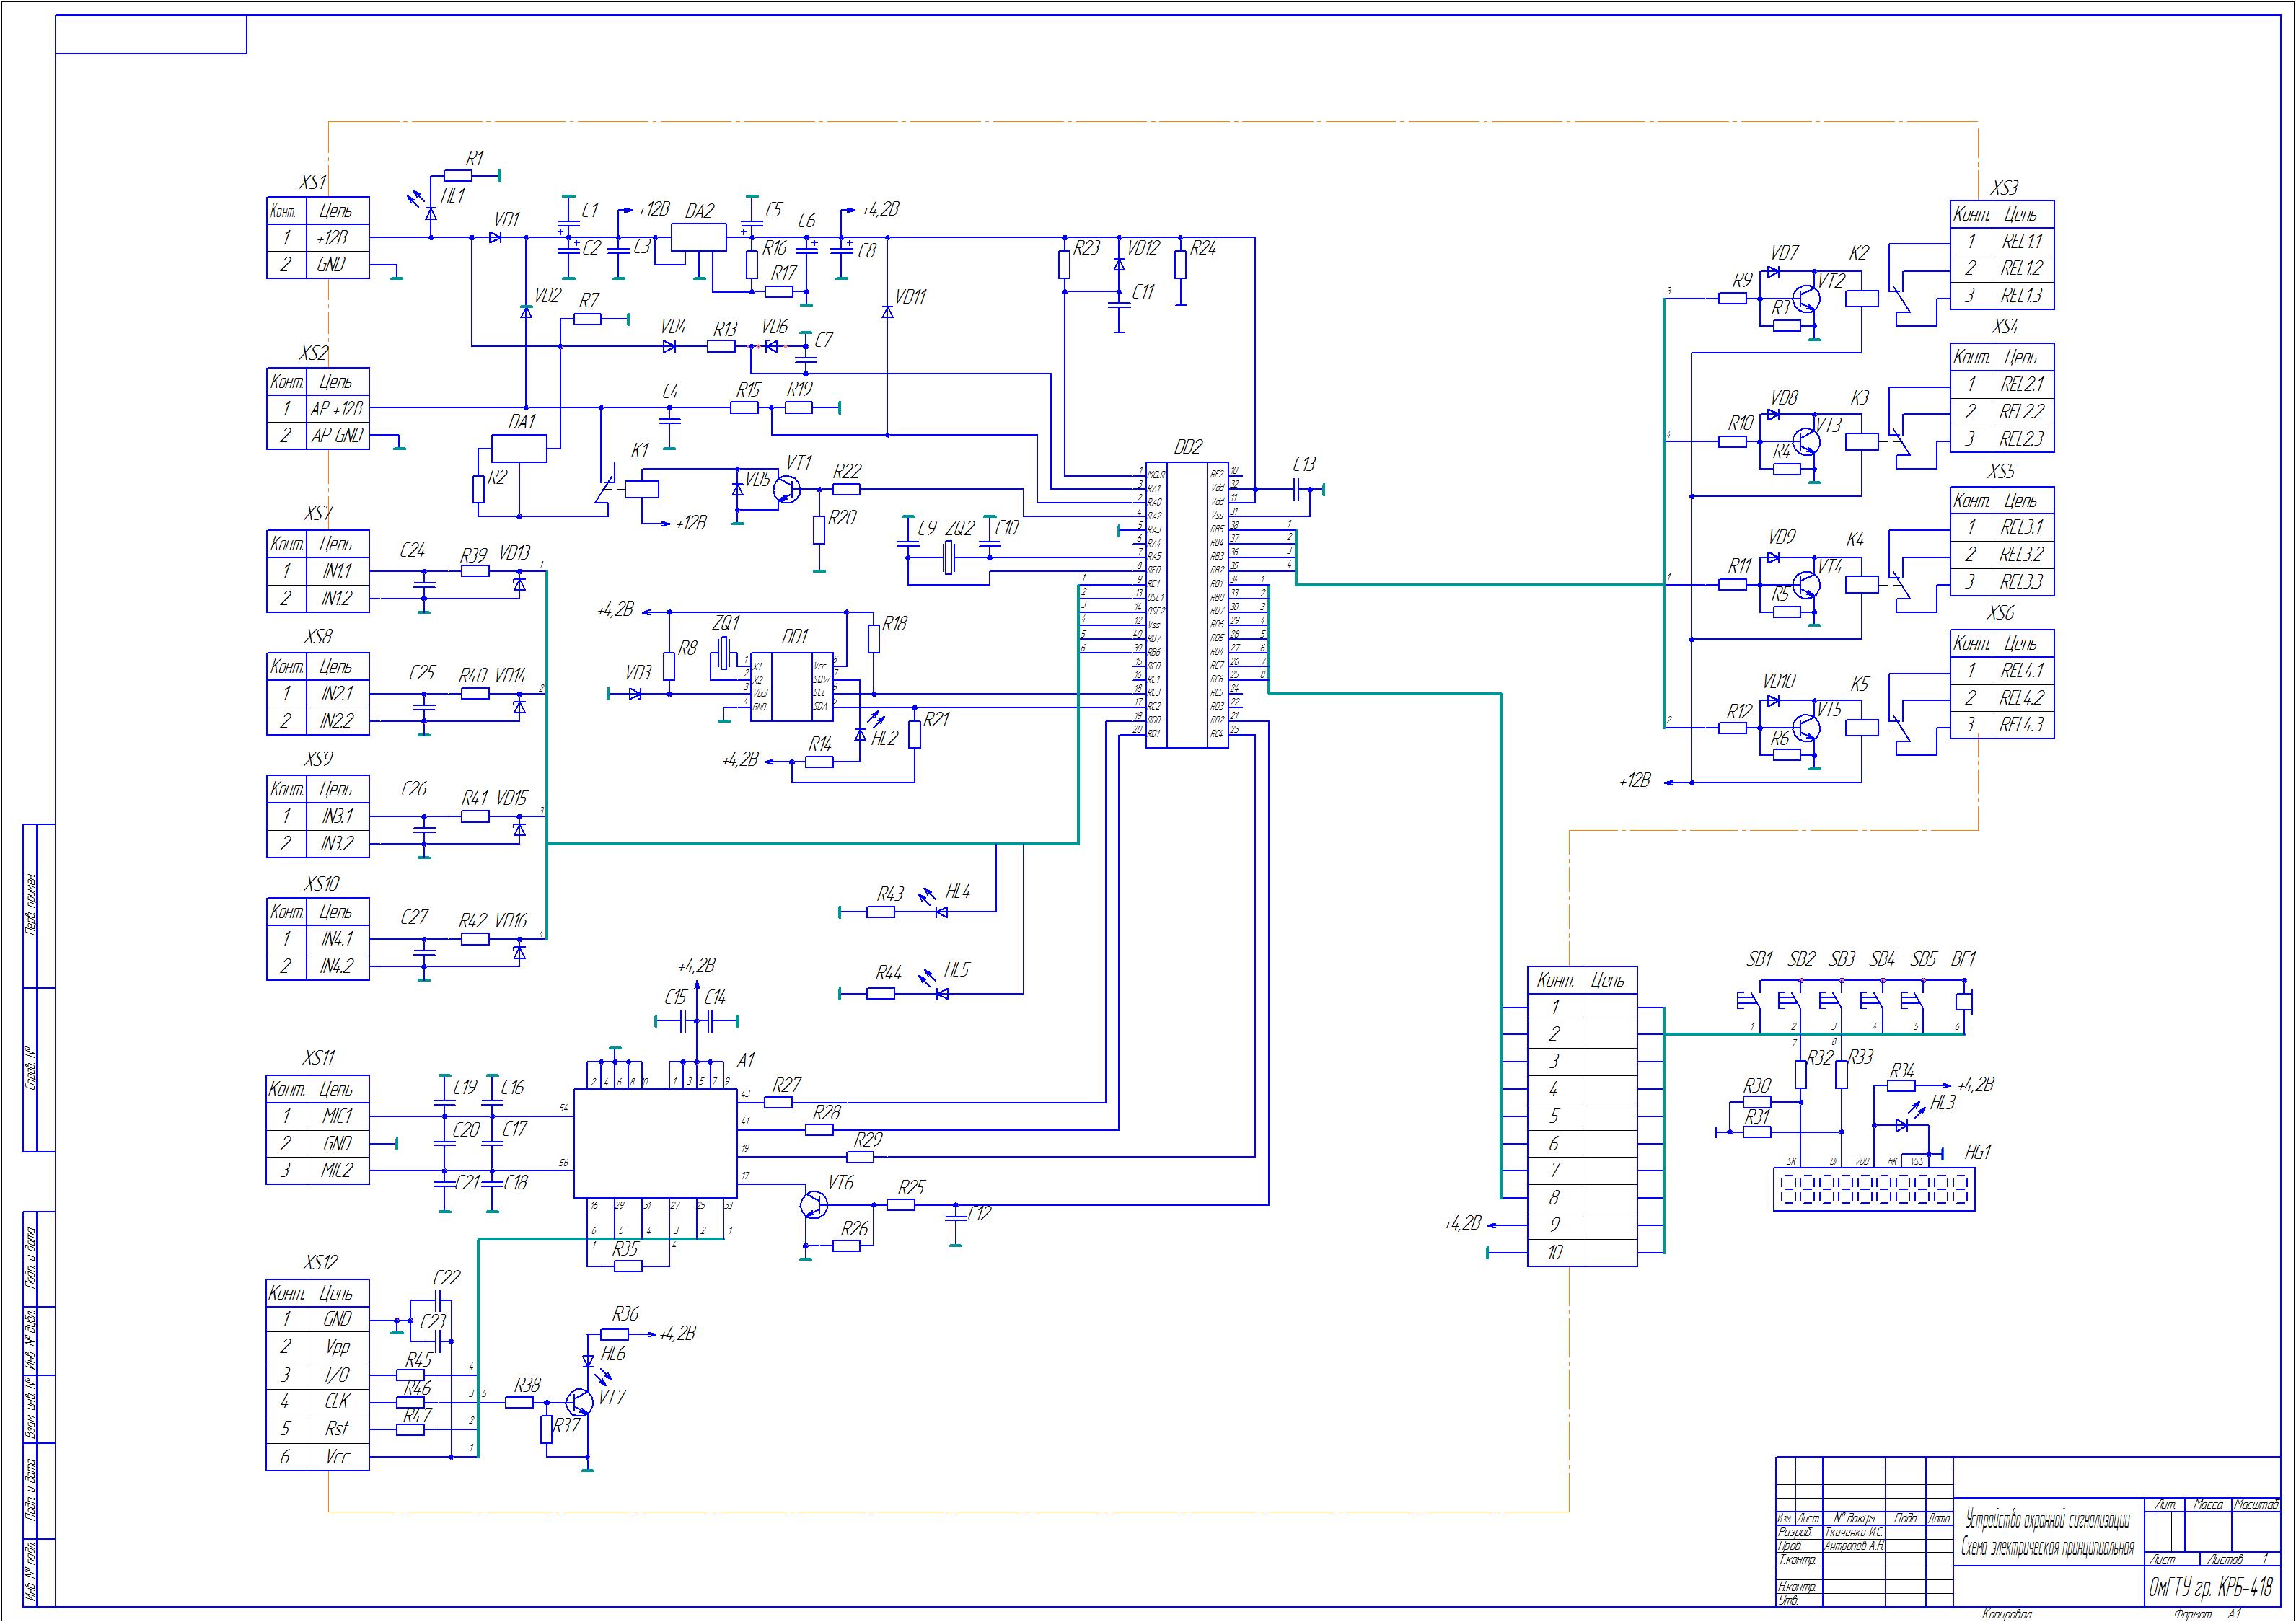Click the 'IN1.1' cell in XS7
This screenshot has height=1622, width=2296.
click(x=338, y=571)
